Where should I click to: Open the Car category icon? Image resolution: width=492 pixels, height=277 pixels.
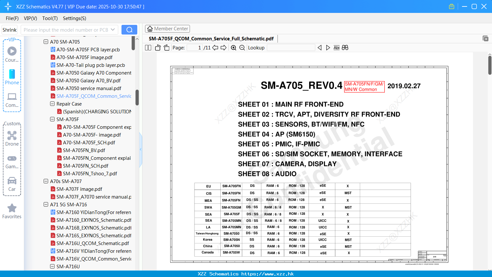tap(12, 180)
